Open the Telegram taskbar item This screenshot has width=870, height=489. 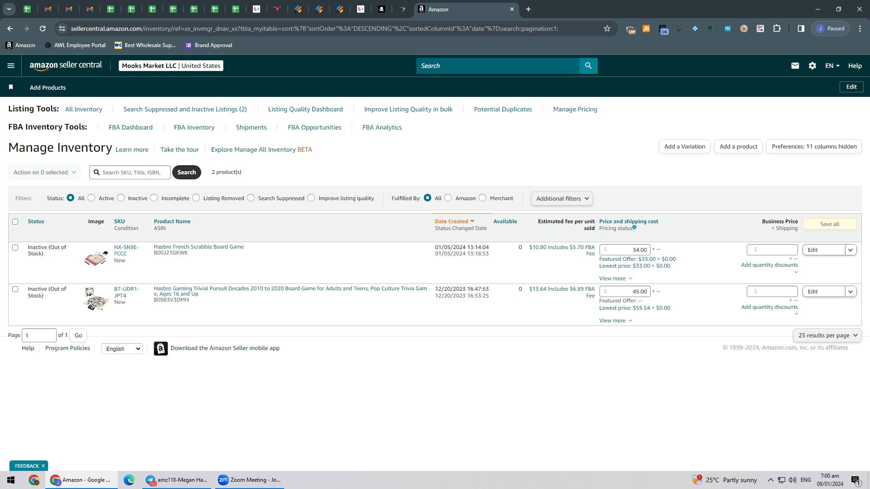(177, 480)
